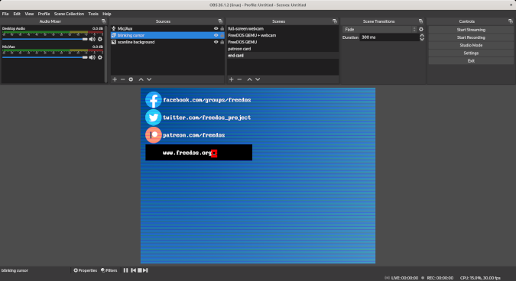This screenshot has width=516, height=281.
Task: Open source properties gear in Sources toolbar
Action: coord(131,79)
